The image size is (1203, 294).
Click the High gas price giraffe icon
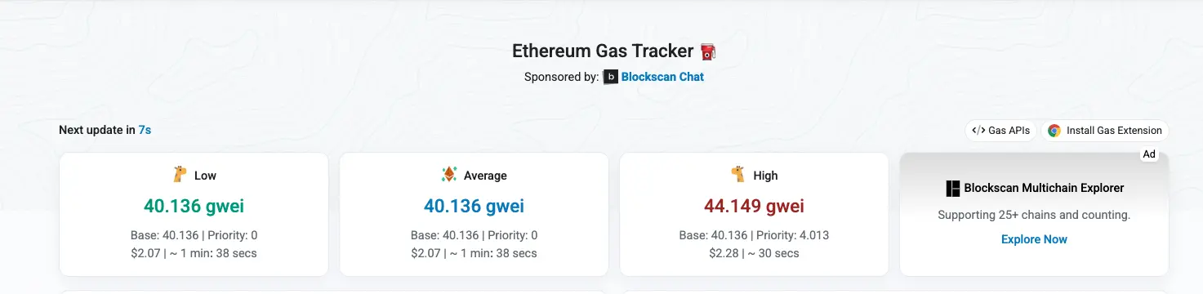738,174
